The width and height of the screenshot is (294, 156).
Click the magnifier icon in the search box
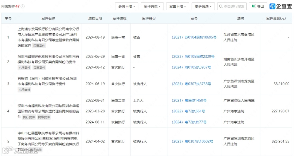pyautogui.click(x=221, y=6)
